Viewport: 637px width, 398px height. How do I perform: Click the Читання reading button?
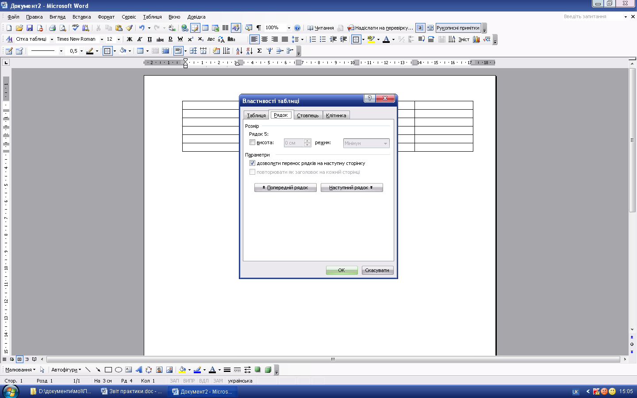[x=321, y=28]
